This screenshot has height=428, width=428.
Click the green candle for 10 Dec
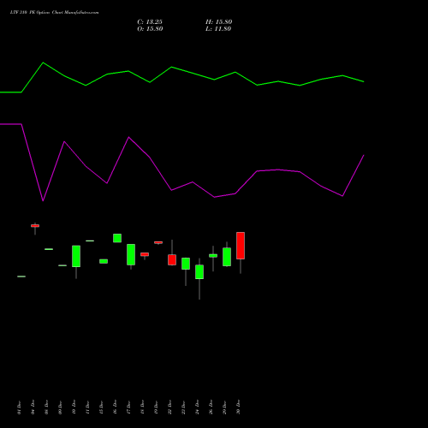coord(76,256)
